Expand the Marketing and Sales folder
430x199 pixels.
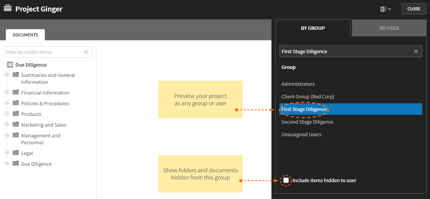7,124
